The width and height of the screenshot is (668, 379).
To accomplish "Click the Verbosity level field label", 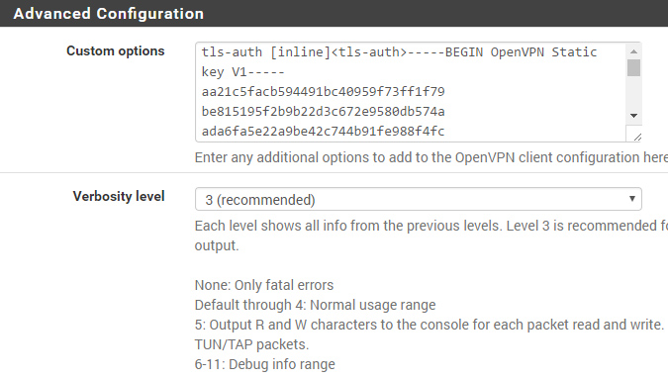I will tap(119, 196).
